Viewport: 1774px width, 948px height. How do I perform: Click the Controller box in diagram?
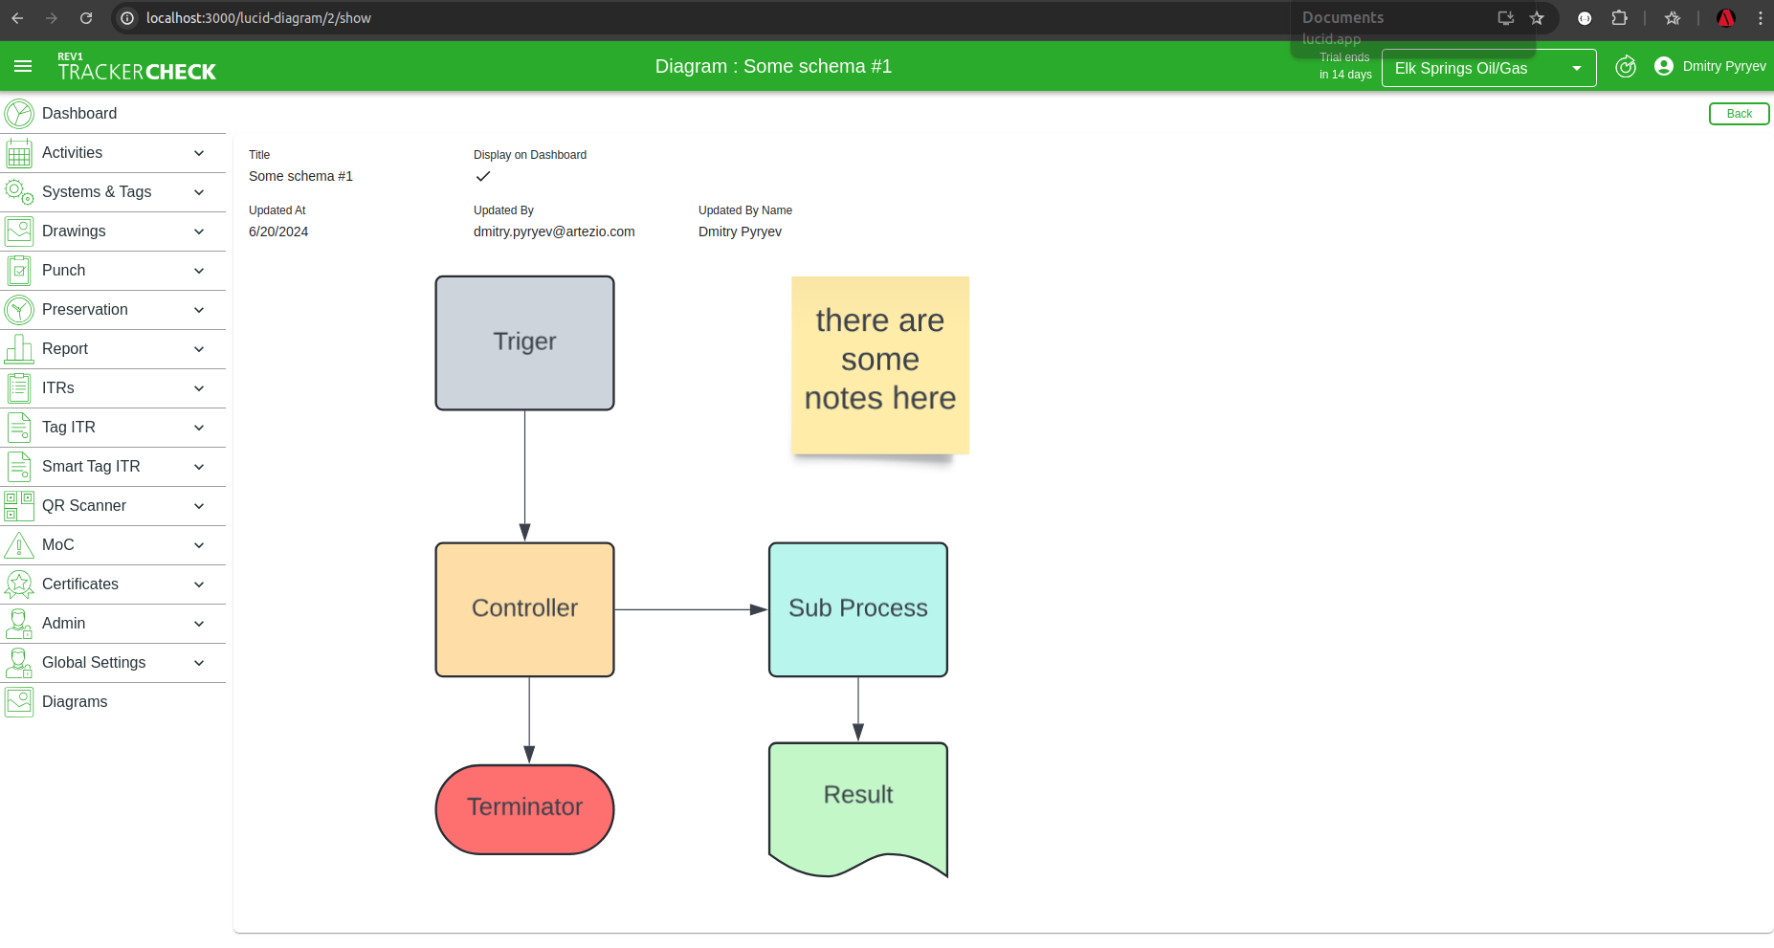pos(524,609)
